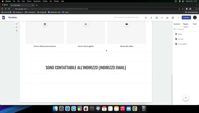Image resolution: width=199 pixels, height=113 pixels.
Task: Click the YouTube video placeholder icon
Action: point(127,24)
